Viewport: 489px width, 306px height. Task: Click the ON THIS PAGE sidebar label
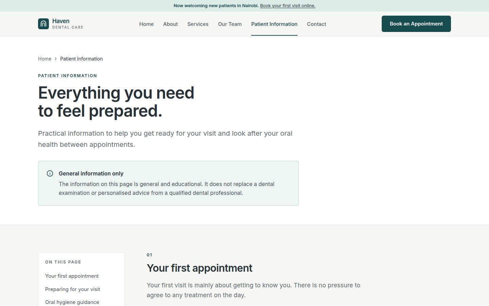point(63,262)
